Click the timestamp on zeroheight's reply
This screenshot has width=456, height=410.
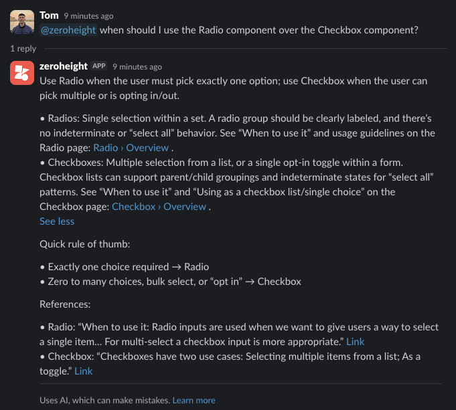point(137,66)
